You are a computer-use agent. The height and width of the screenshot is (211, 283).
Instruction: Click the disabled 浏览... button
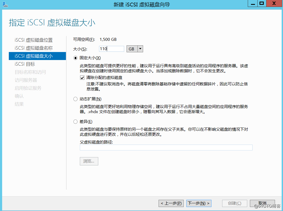(x=89, y=161)
